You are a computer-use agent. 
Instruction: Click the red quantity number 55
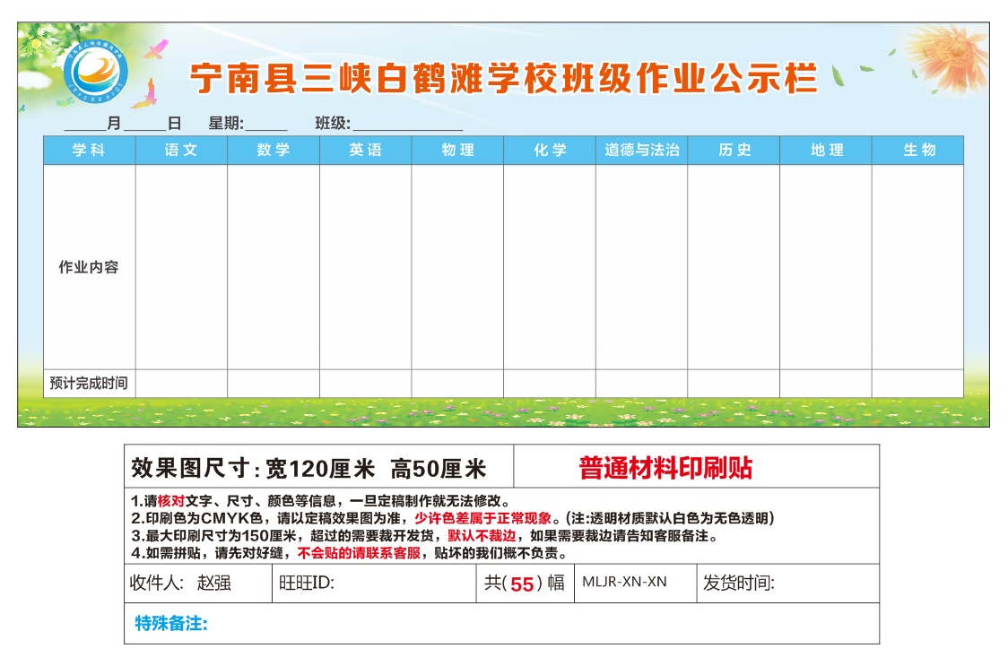(522, 584)
